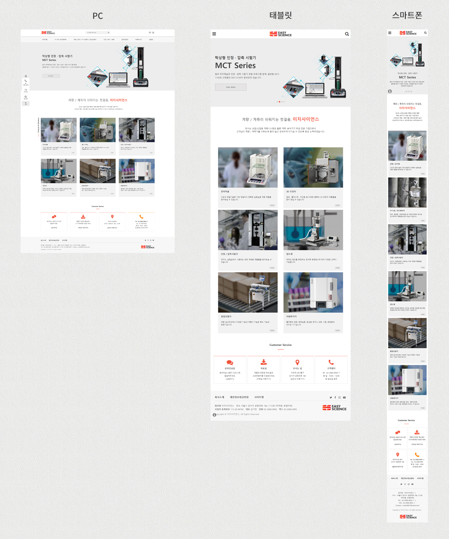449x539 pixels.
Task: Click Easy Science logo in tablet header
Action: (x=280, y=34)
